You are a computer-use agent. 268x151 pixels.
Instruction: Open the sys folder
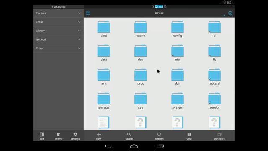pos(141,101)
